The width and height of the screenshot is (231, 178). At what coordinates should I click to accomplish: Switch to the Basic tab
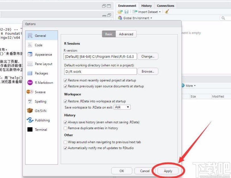click(109, 34)
